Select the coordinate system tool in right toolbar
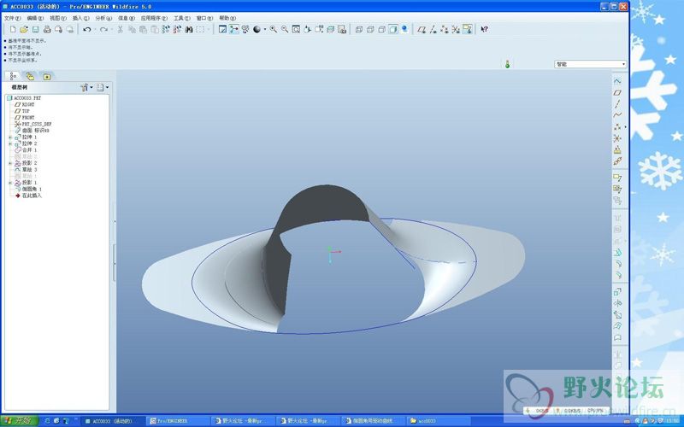This screenshot has width=684, height=427. pos(617,138)
